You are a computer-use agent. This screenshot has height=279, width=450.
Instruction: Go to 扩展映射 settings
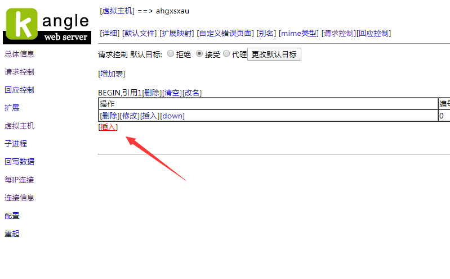coord(177,33)
